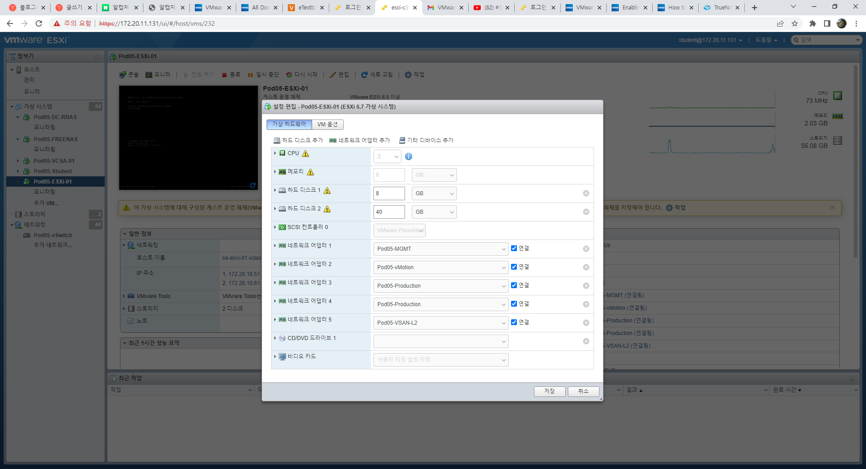The width and height of the screenshot is (866, 469).
Task: Toggle 연결 checkbox for Network Adapter 4
Action: [x=514, y=304]
